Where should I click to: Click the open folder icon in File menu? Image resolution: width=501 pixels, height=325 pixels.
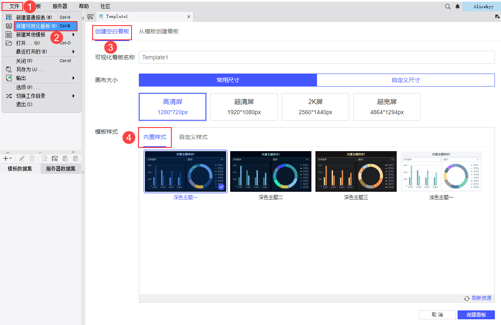(x=9, y=43)
